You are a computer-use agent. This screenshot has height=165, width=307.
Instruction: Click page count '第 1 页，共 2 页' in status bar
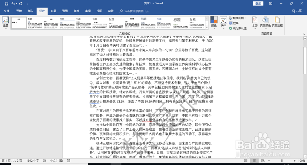coord(12,161)
